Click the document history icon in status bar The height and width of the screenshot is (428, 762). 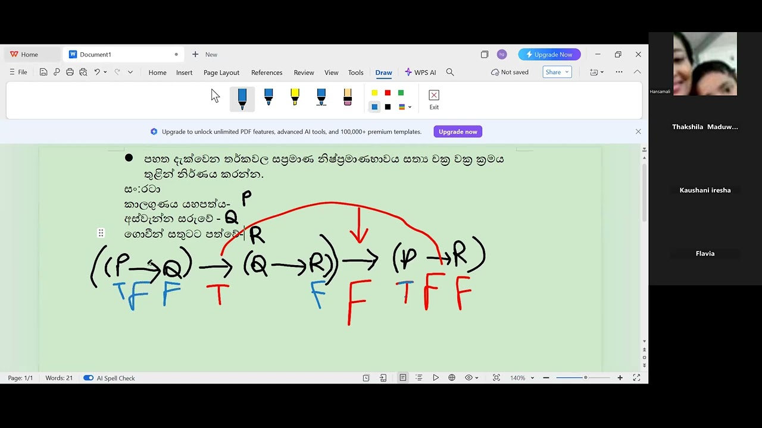(x=366, y=378)
